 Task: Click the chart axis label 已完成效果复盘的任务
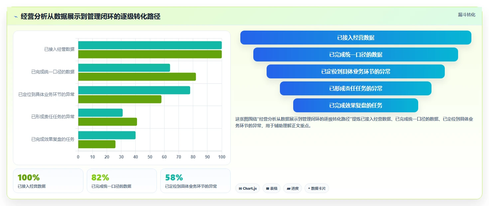tap(53, 139)
